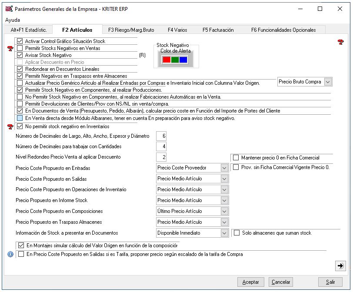The height and width of the screenshot is (292, 353).
Task: Open Precio Propuesto en Informe Stock dropdown
Action: point(224,200)
